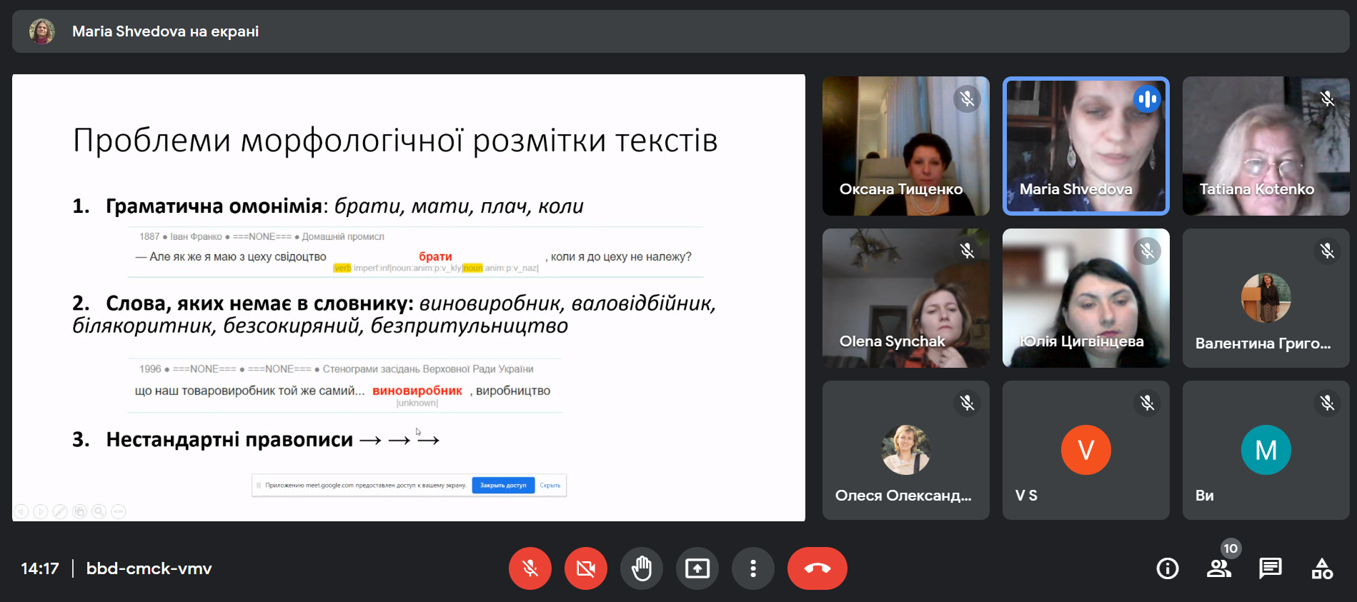Turn on the camera
This screenshot has width=1357, height=602.
tap(585, 568)
